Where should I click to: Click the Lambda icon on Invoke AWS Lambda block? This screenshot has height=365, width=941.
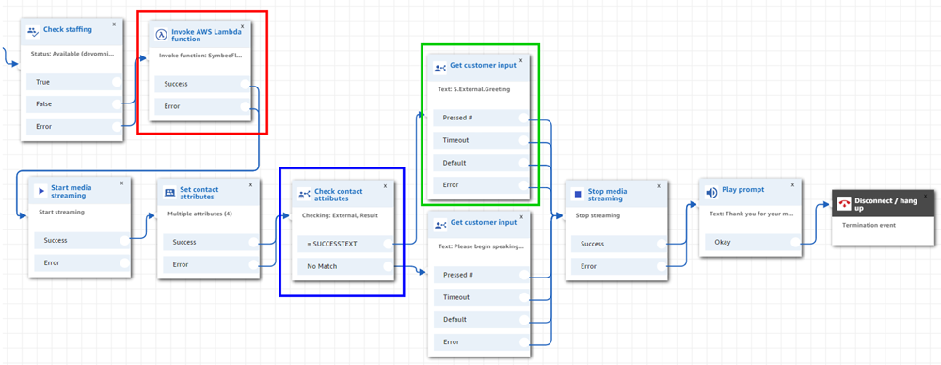[x=161, y=34]
